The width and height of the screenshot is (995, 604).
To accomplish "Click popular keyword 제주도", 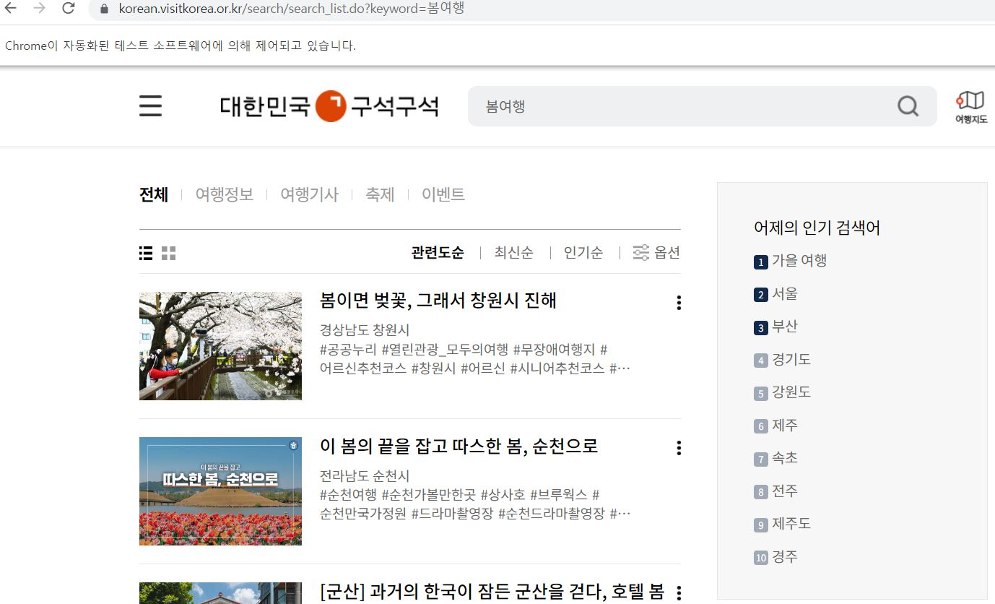I will 791,524.
